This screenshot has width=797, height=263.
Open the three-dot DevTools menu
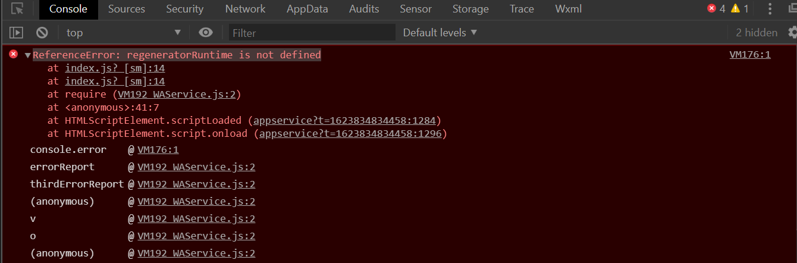point(770,9)
